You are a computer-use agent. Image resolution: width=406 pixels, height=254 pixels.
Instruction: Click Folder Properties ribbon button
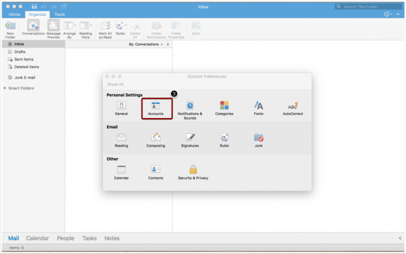point(176,30)
